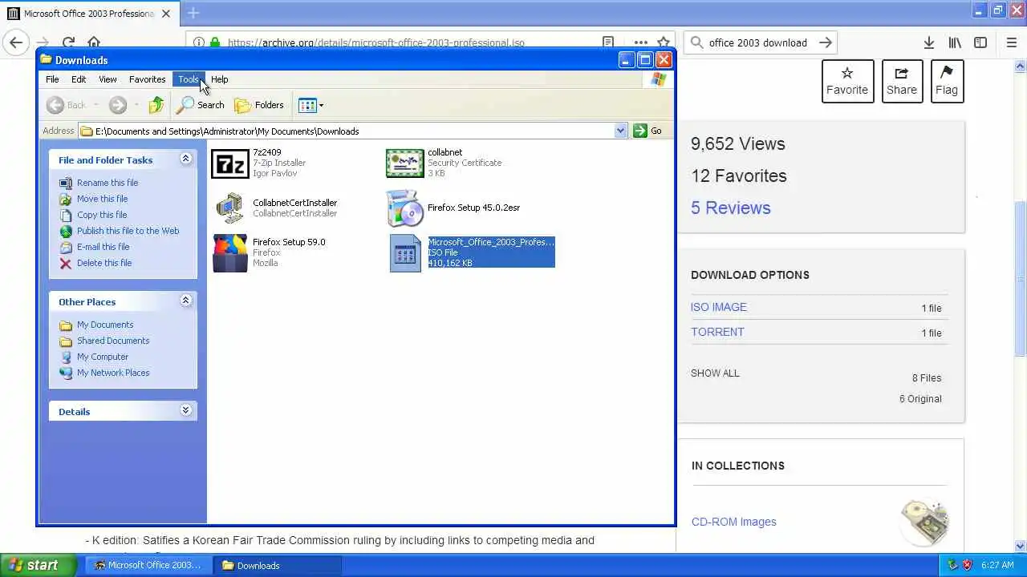Select the Firefox Setup 59.0 icon

pyautogui.click(x=229, y=253)
